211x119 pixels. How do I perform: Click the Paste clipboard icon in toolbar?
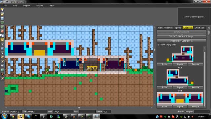click(x=2, y=40)
